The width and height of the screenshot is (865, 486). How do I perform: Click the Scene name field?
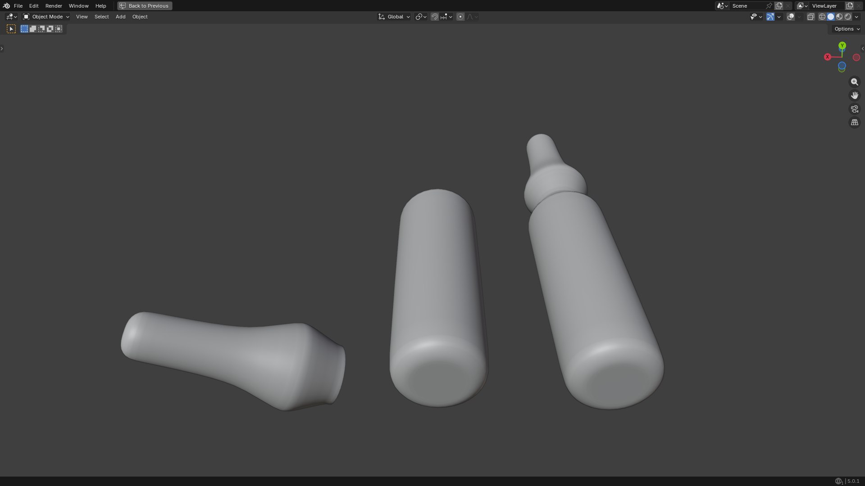pyautogui.click(x=747, y=6)
